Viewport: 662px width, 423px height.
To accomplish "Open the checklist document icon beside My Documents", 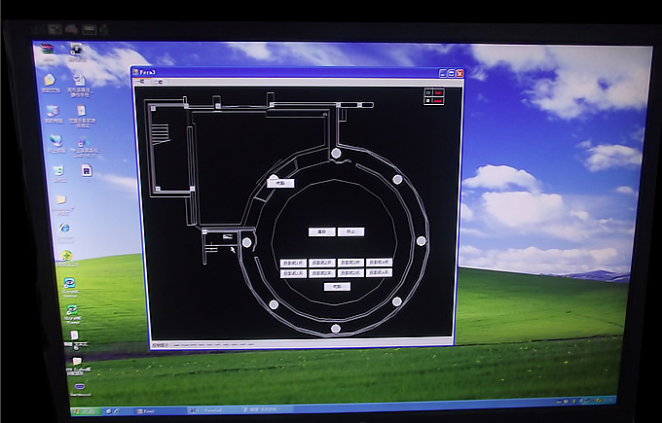I will click(x=79, y=80).
